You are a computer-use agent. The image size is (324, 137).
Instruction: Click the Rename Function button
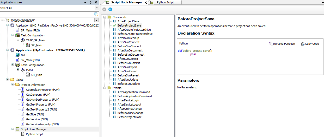pos(282,44)
